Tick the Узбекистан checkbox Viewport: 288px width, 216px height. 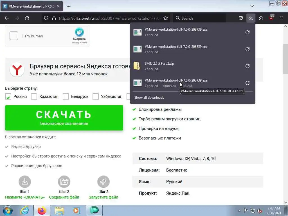[x=96, y=96]
